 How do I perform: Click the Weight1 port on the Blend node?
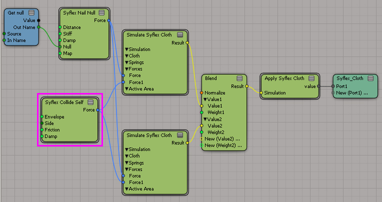tap(201, 112)
